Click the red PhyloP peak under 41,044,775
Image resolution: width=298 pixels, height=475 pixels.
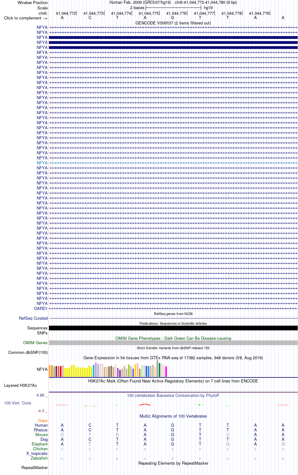coord(145,404)
